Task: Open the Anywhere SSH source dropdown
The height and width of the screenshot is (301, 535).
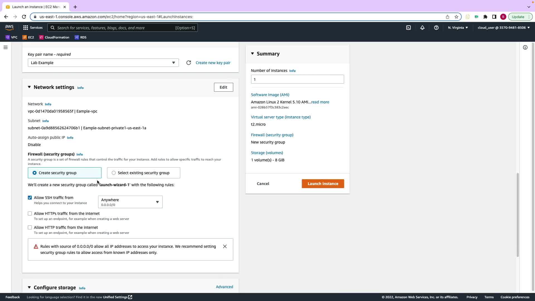Action: pyautogui.click(x=130, y=202)
